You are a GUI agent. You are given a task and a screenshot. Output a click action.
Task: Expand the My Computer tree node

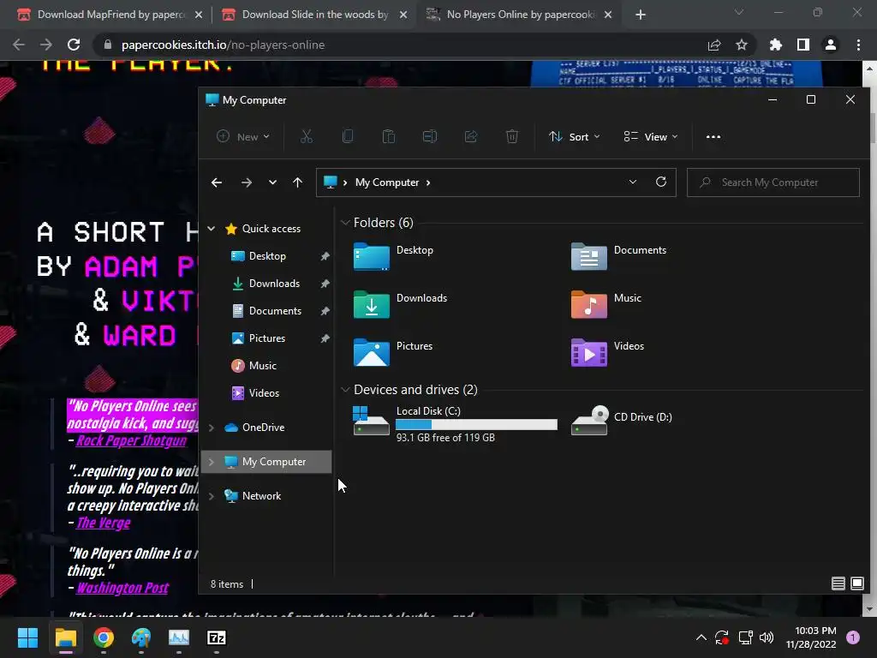coord(211,462)
